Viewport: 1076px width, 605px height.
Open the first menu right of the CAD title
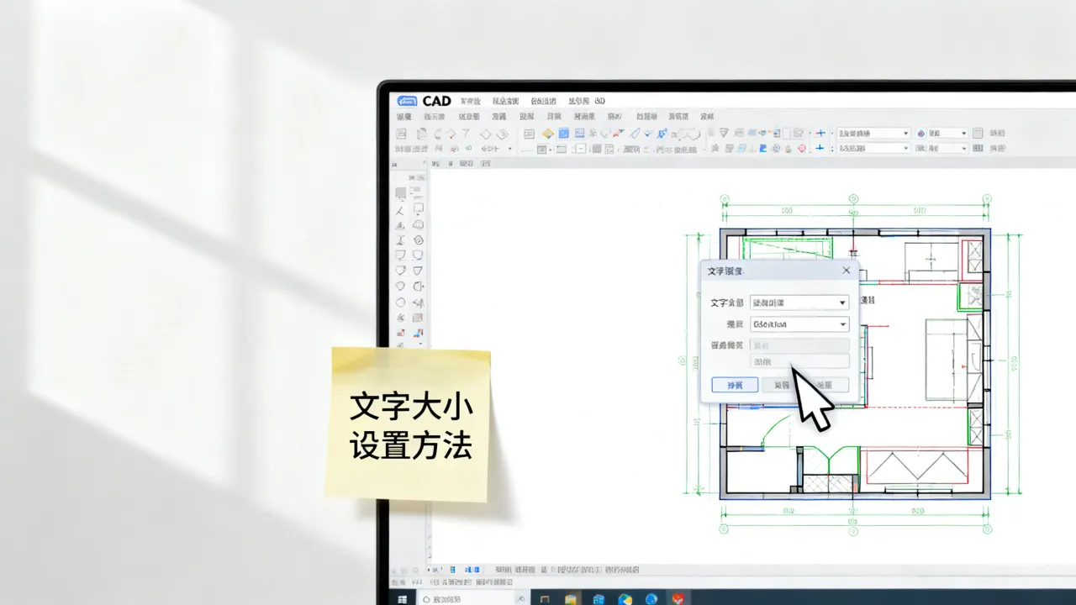(x=472, y=101)
